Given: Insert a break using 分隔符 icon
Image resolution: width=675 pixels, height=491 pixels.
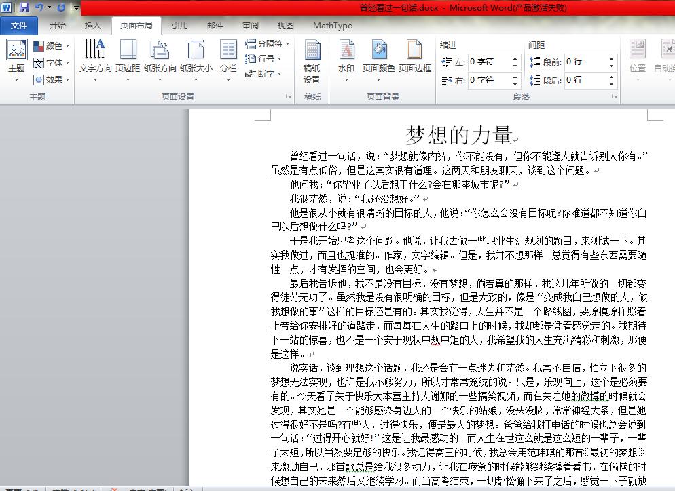Looking at the screenshot, I should pyautogui.click(x=268, y=43).
